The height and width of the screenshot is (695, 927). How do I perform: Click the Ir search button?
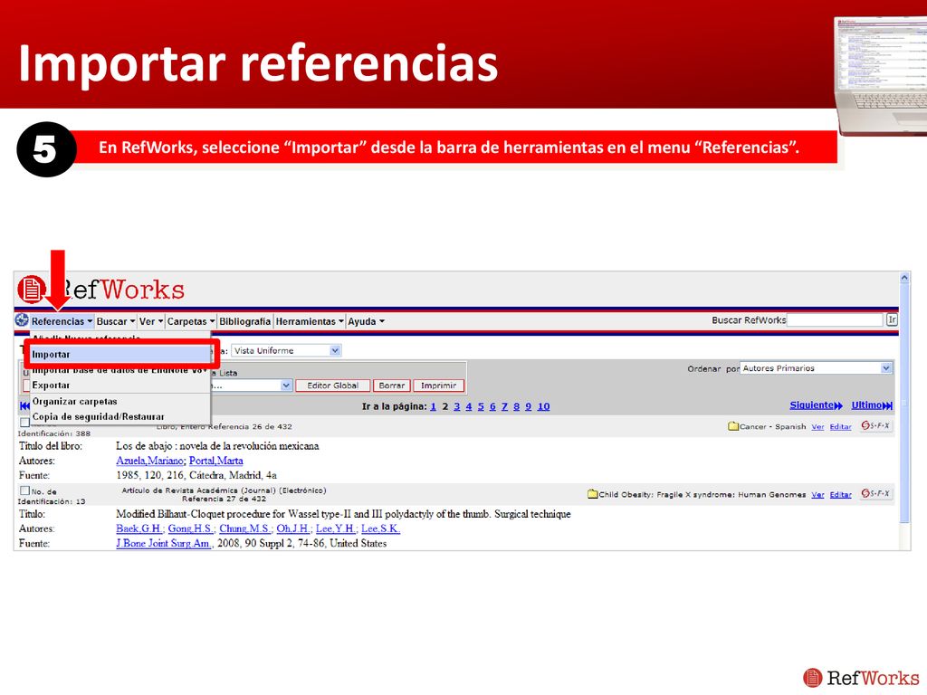892,319
